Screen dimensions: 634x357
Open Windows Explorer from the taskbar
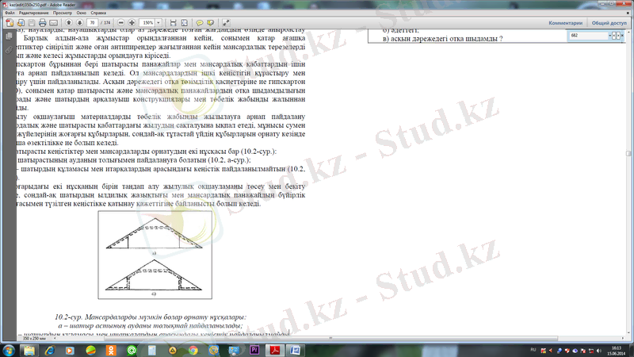tap(29, 351)
